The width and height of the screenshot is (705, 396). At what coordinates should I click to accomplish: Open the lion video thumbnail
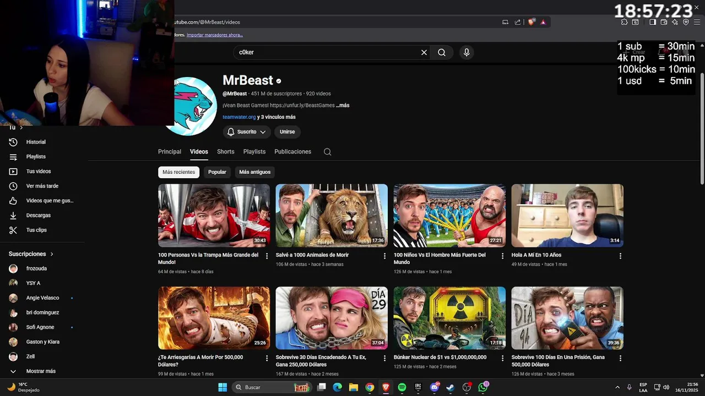[332, 216]
